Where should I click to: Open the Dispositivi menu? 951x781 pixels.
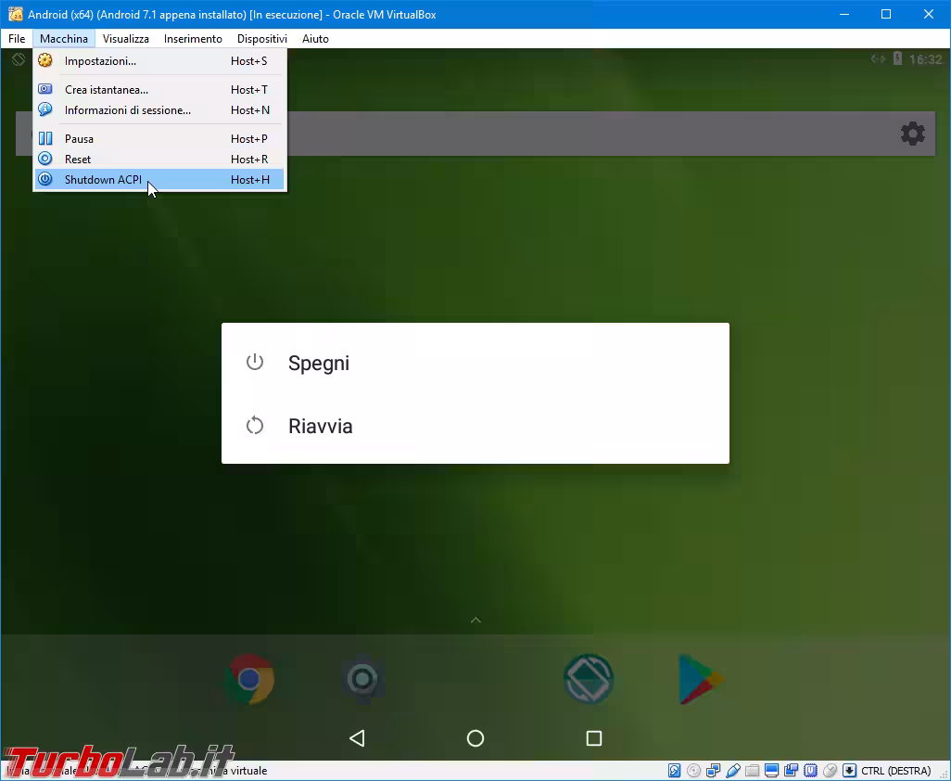tap(261, 39)
